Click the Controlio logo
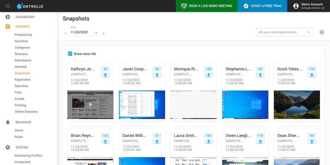330x165 pixels. 30,6
